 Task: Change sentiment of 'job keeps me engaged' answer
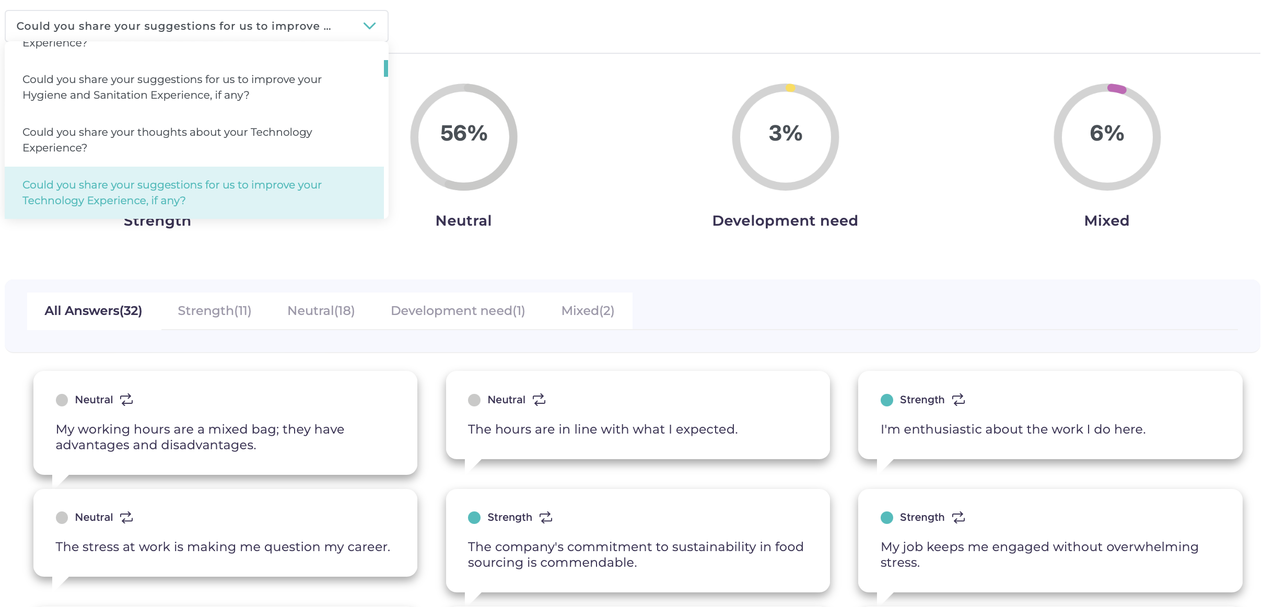[958, 517]
